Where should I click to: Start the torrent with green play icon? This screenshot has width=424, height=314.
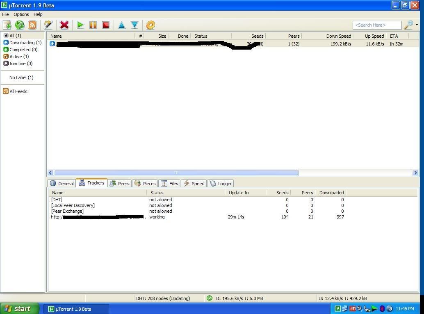[80, 25]
